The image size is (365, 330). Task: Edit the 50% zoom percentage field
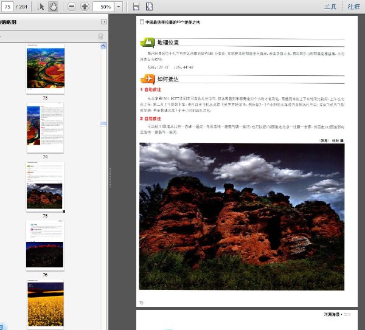tap(103, 7)
